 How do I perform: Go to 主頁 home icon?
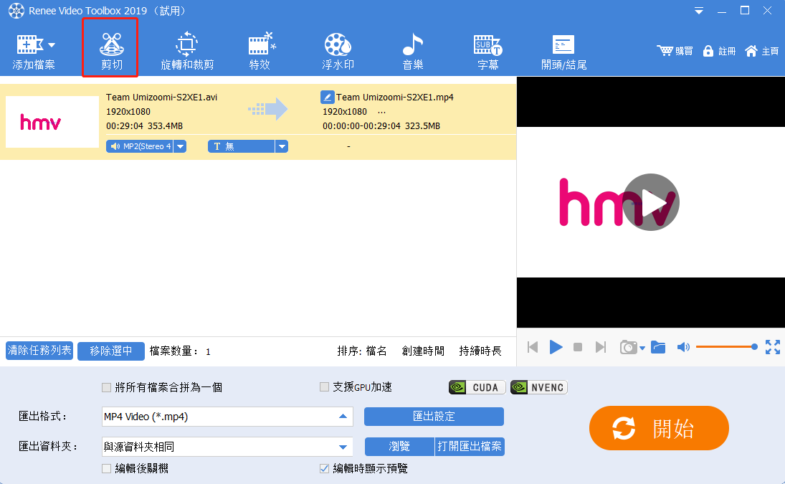751,51
